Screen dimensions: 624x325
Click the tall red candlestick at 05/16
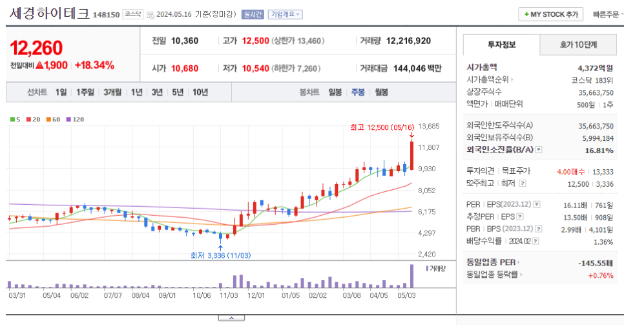(x=412, y=156)
